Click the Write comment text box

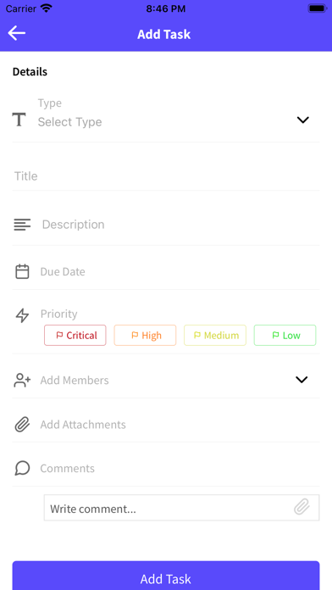pos(181,508)
